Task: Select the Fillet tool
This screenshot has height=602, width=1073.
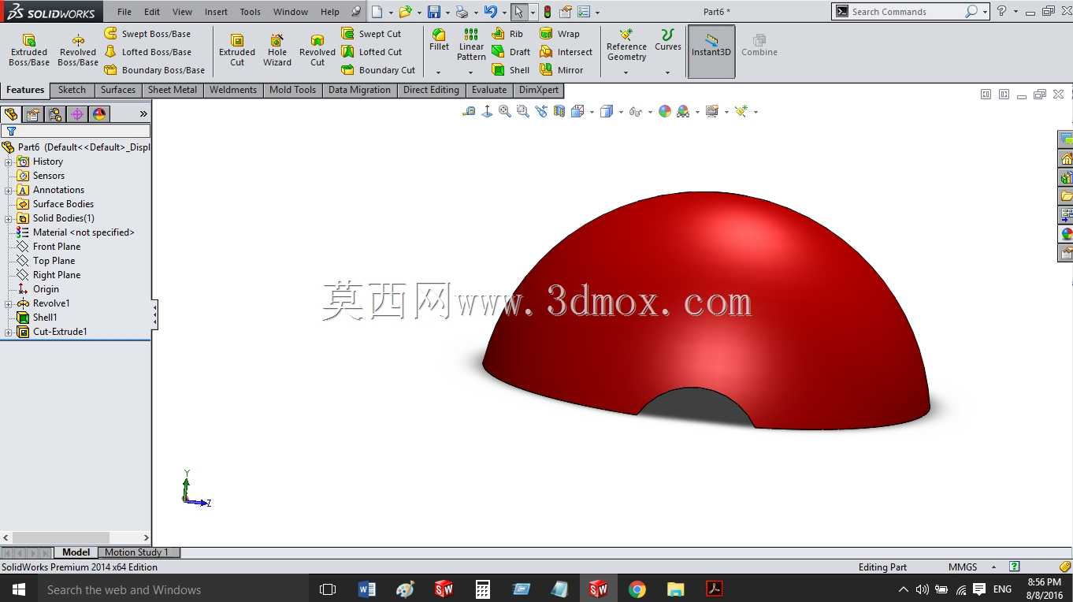Action: pyautogui.click(x=439, y=40)
